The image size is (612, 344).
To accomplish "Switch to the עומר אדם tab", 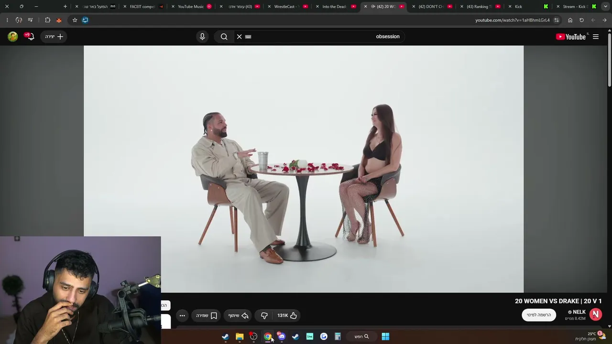I will tap(240, 7).
